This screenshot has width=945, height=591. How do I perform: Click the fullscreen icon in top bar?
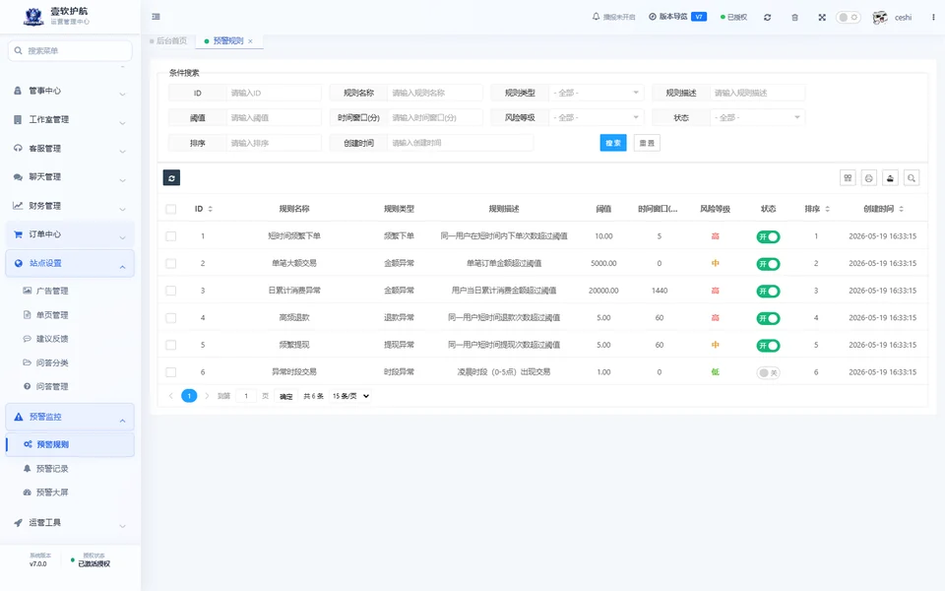pyautogui.click(x=821, y=18)
